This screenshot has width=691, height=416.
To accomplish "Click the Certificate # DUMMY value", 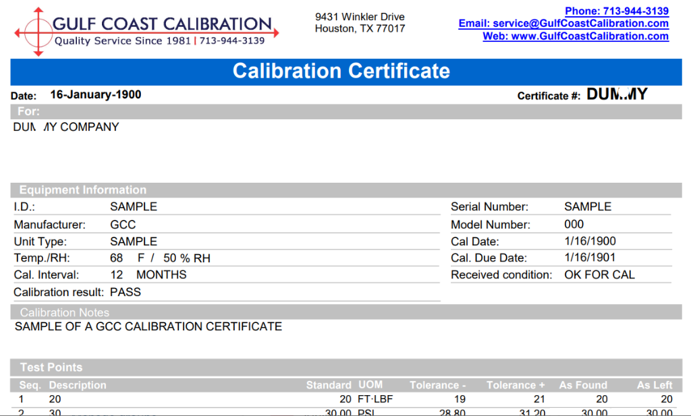I will [x=616, y=95].
